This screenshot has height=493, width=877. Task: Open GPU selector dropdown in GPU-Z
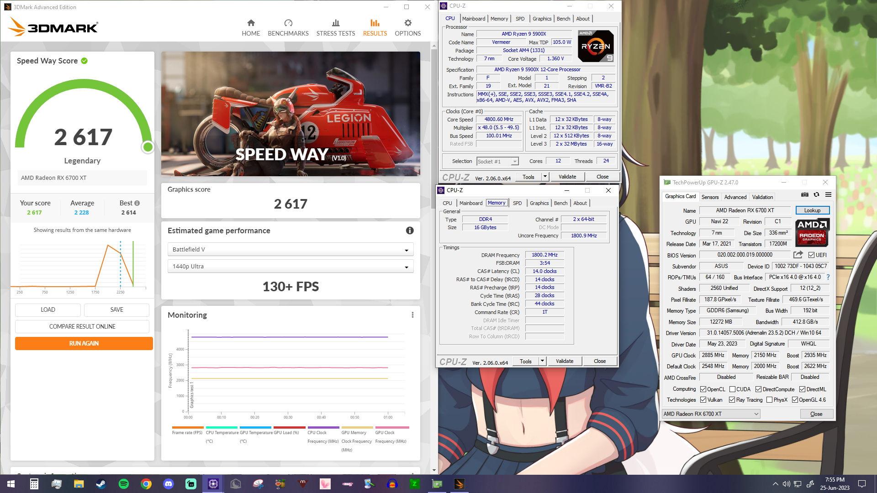tap(711, 414)
